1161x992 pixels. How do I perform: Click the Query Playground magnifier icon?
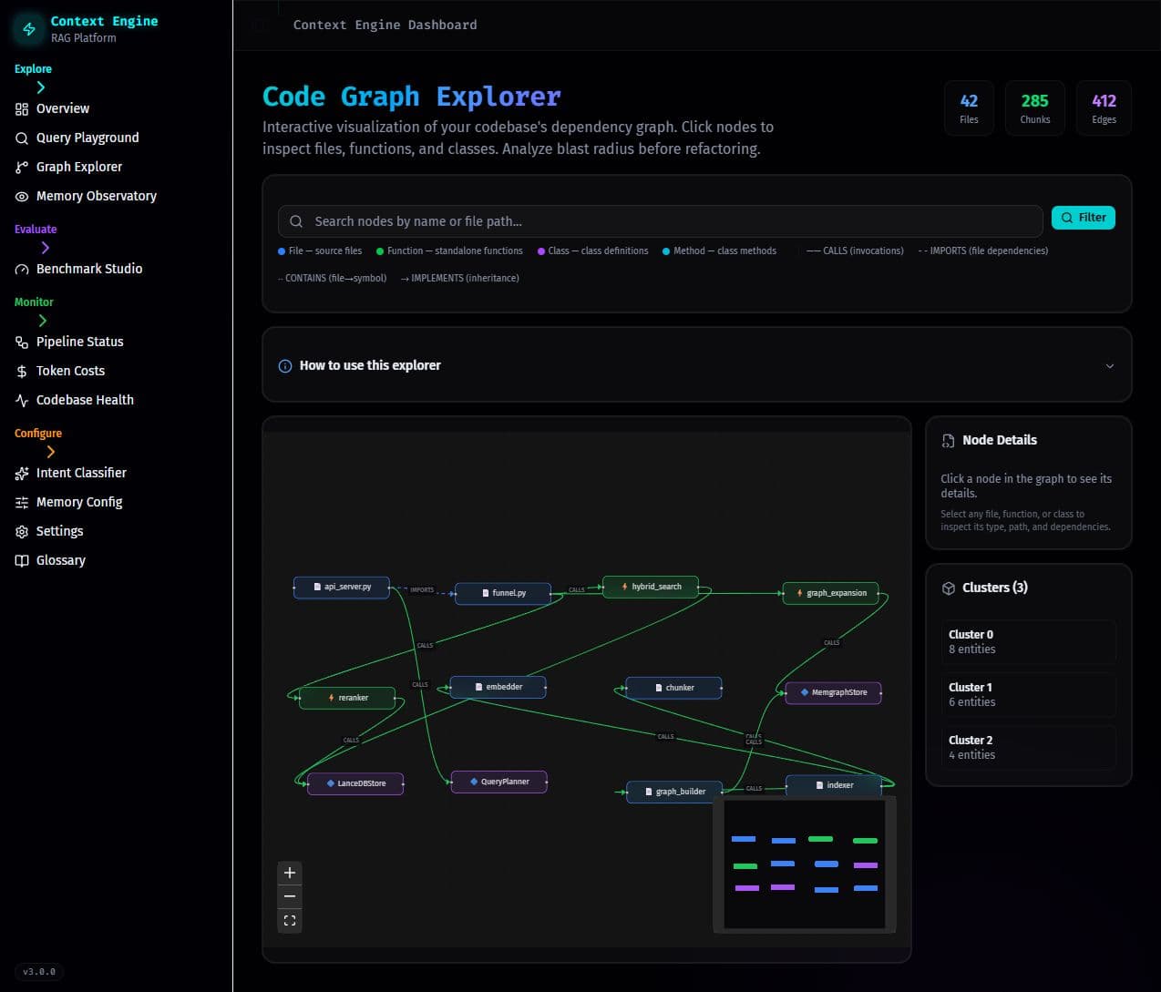tap(22, 138)
